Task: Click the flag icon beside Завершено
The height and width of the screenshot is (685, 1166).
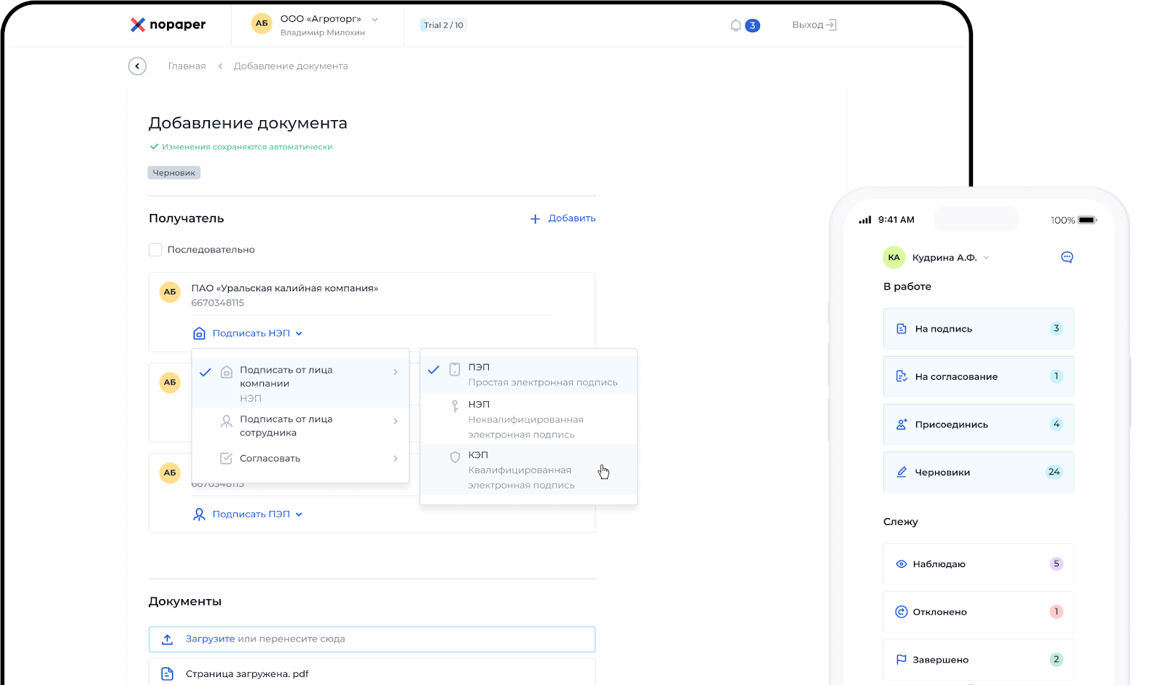Action: (x=901, y=660)
